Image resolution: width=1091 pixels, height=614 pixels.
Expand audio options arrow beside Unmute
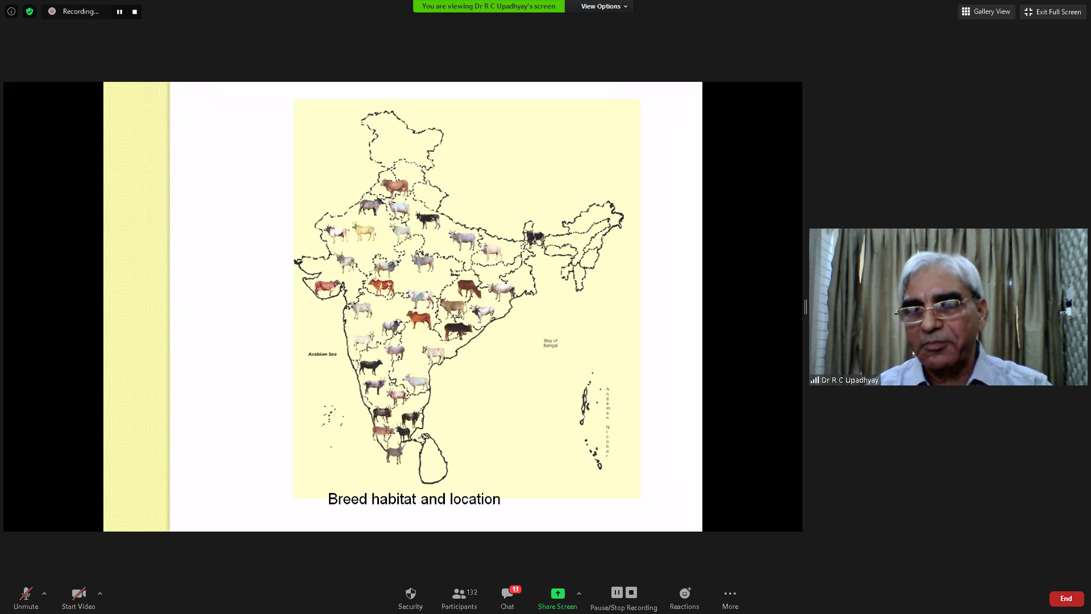coord(44,594)
